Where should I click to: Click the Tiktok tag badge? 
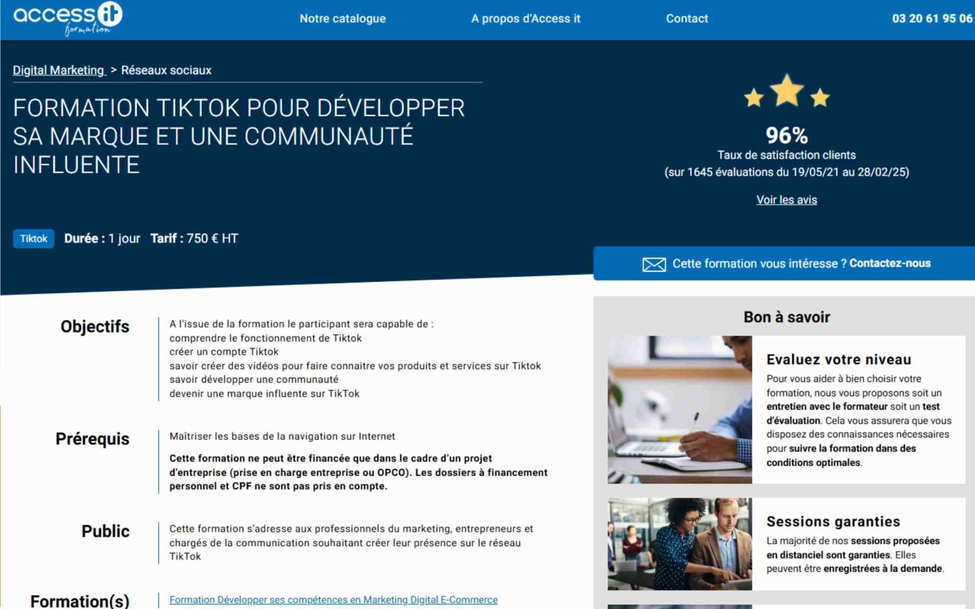(33, 239)
